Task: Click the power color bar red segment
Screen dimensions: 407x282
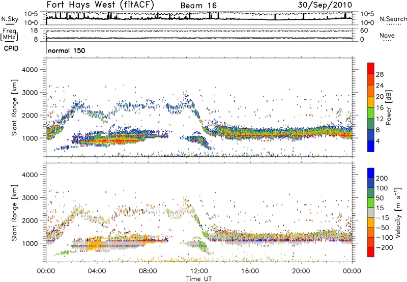Action: [371, 67]
